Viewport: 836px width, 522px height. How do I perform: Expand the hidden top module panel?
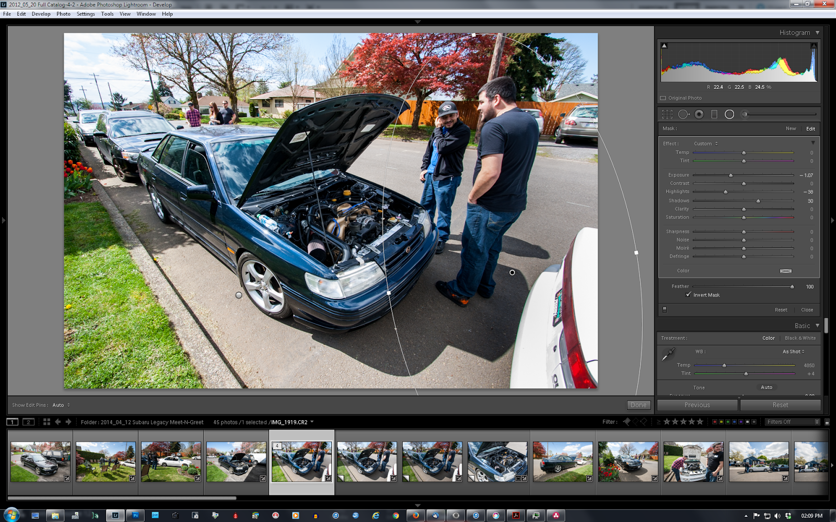(x=417, y=22)
